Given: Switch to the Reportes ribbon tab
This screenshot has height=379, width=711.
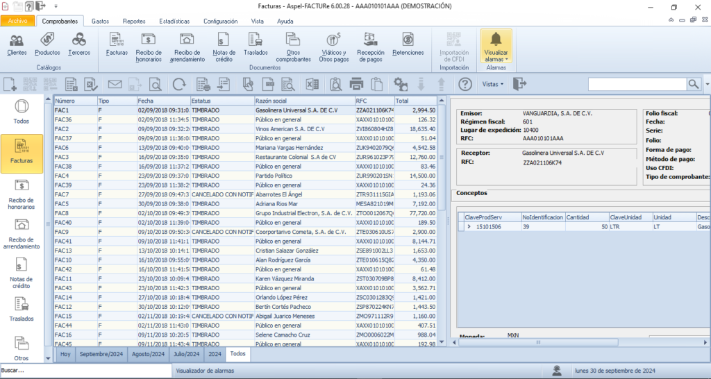Looking at the screenshot, I should 134,22.
